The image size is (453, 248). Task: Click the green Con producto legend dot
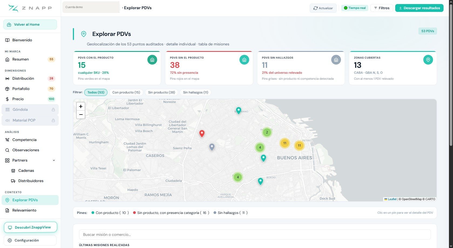93,213
